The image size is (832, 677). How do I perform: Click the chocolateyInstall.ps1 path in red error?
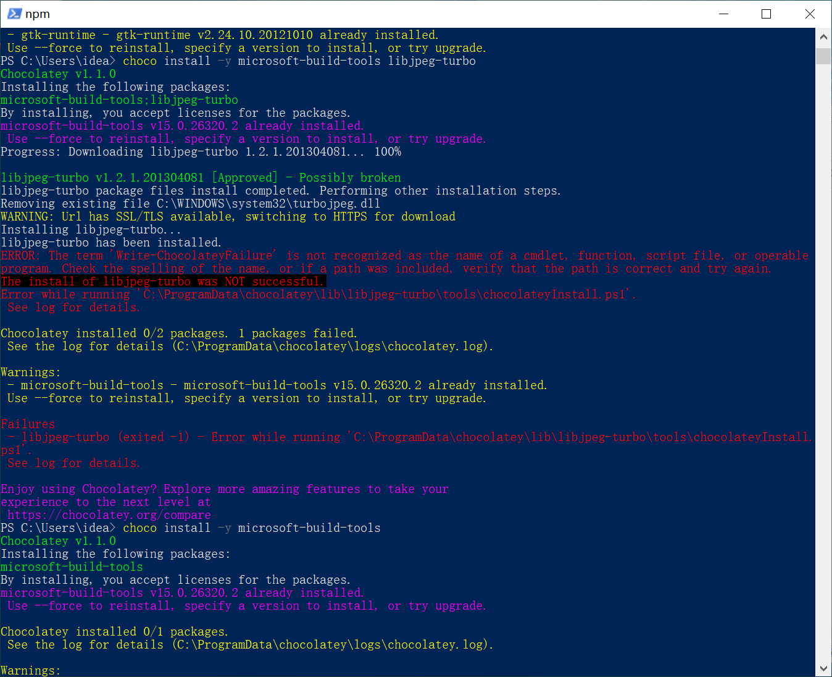coord(388,295)
